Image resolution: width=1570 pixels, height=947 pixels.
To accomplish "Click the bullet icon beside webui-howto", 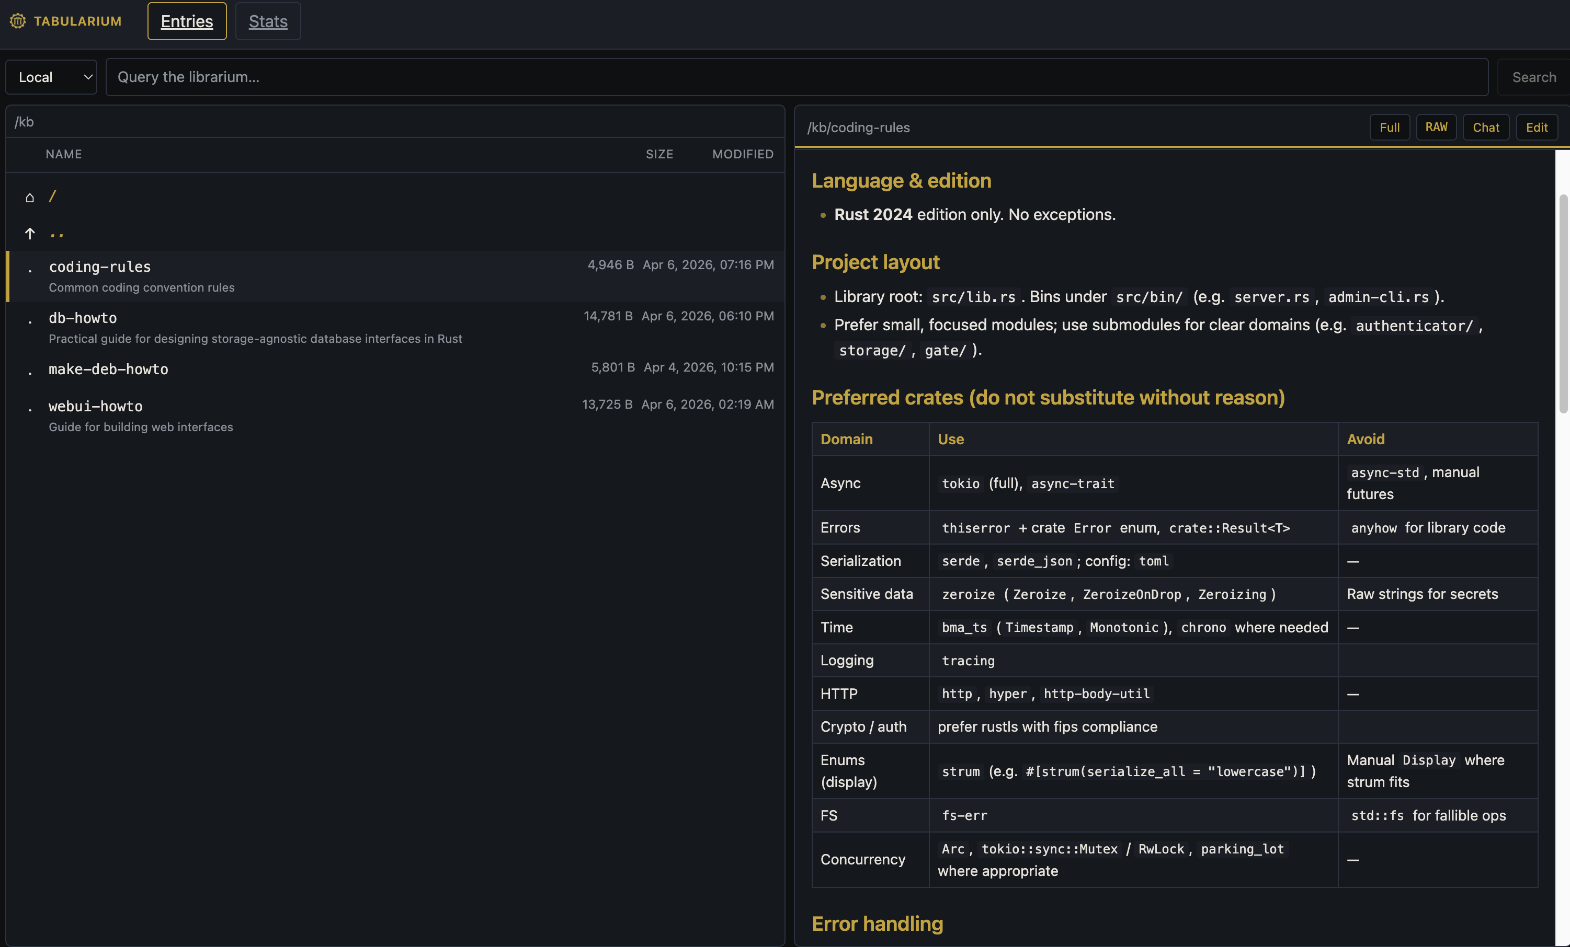I will point(30,411).
